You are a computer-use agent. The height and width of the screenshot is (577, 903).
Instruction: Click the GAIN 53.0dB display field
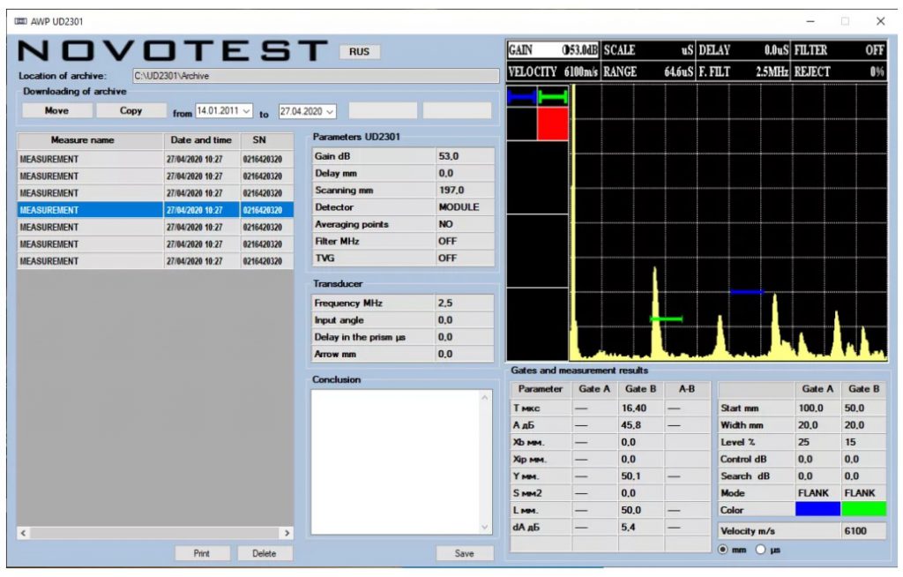tap(553, 50)
